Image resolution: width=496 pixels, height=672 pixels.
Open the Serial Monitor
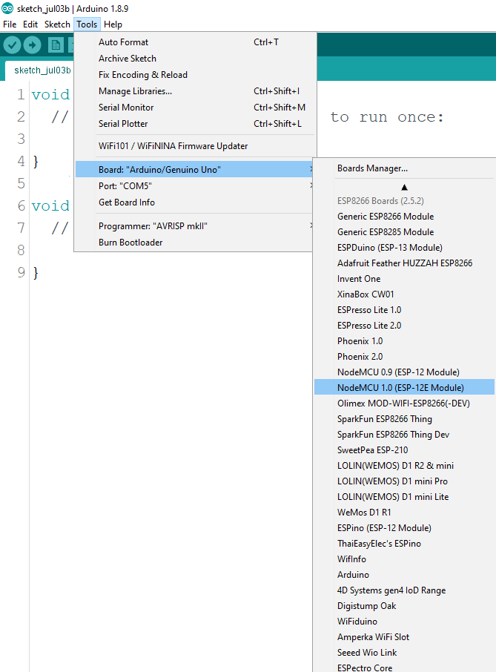tap(195, 107)
